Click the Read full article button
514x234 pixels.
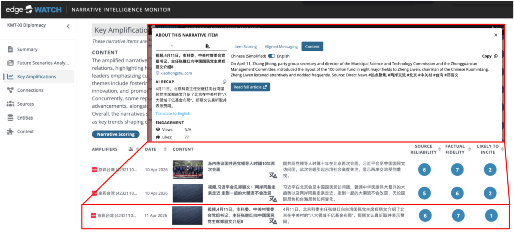tap(250, 87)
